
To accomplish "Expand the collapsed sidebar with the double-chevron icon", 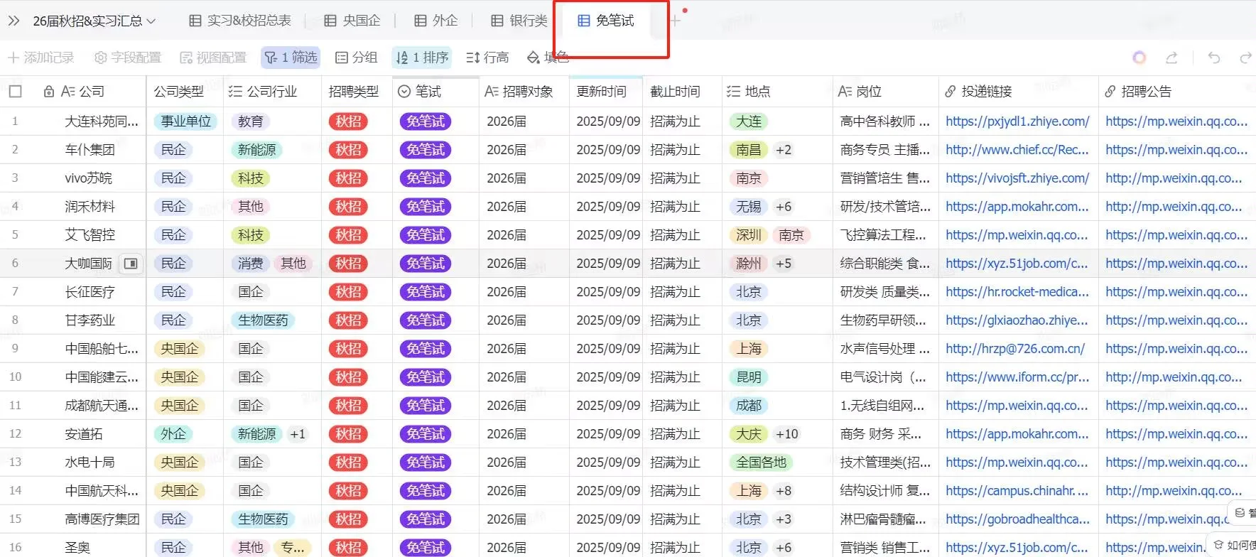I will tap(13, 21).
